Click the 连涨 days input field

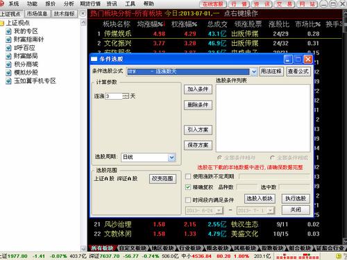(x=114, y=96)
